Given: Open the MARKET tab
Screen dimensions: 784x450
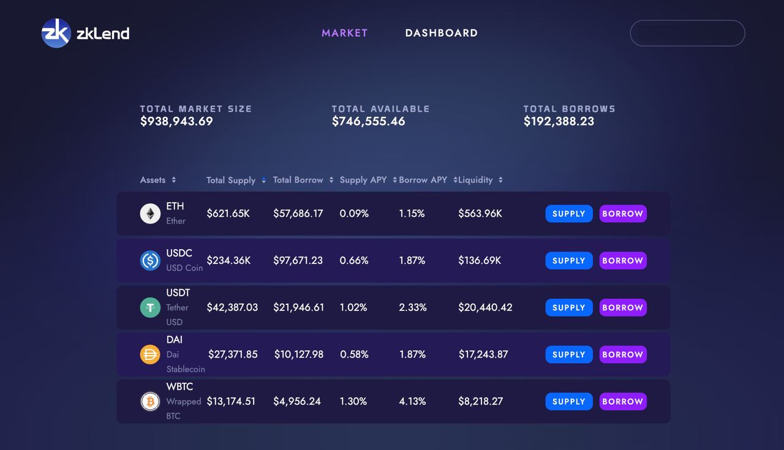Looking at the screenshot, I should pyautogui.click(x=345, y=33).
